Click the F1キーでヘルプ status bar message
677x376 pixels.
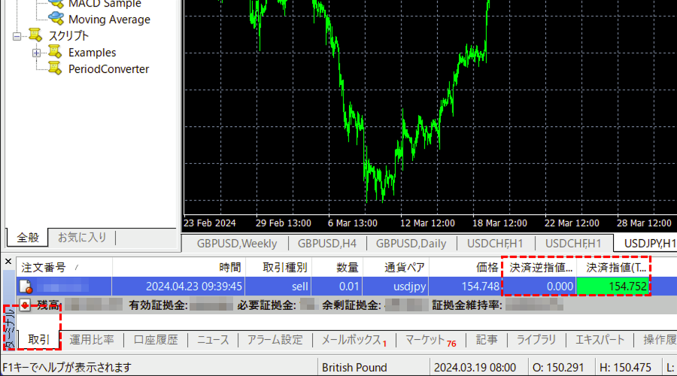tap(67, 368)
